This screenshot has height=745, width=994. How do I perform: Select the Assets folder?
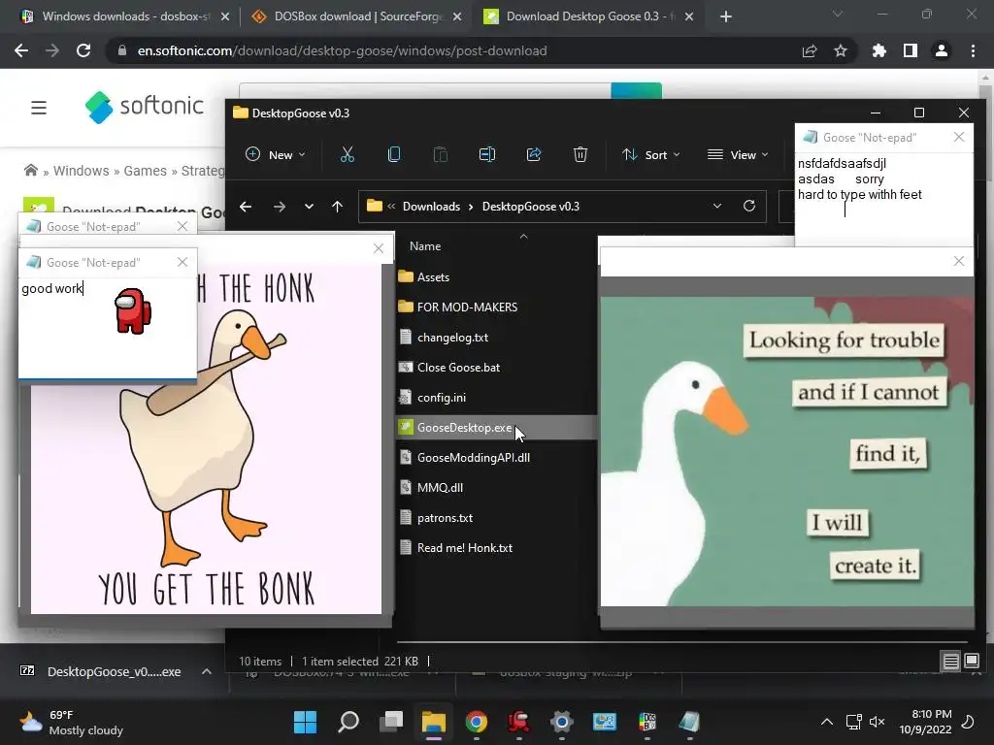point(433,276)
